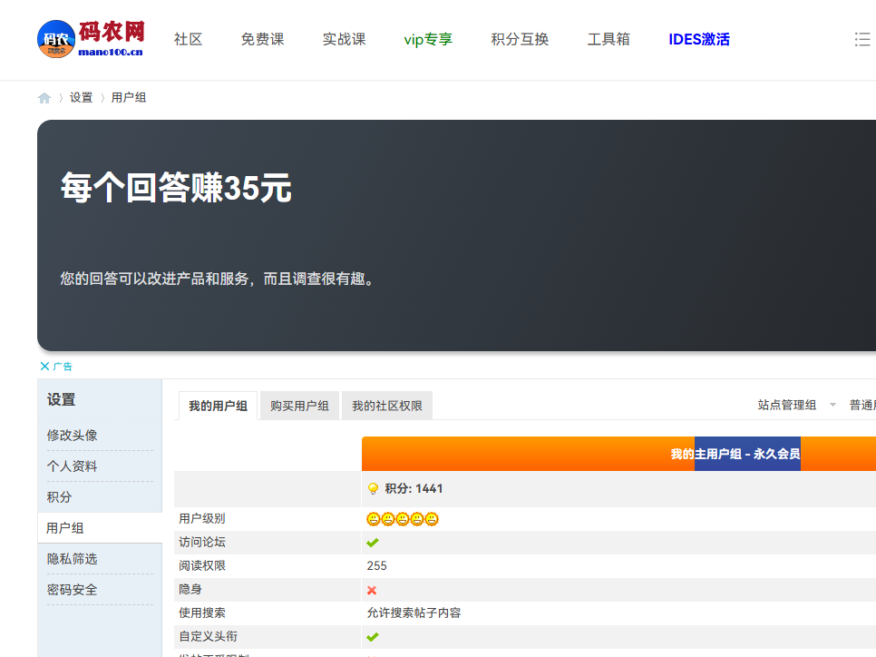This screenshot has width=876, height=657.
Task: Open 个人资料 in settings sidebar
Action: coord(72,466)
